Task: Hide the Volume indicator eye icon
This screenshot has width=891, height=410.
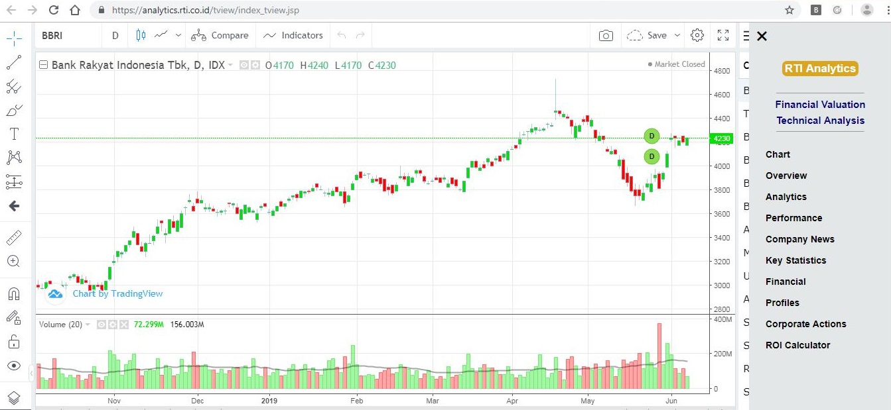Action: point(102,325)
